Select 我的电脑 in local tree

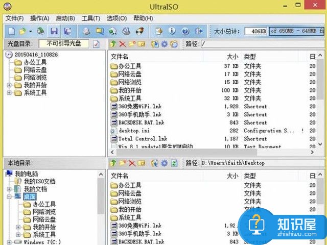tap(26, 174)
